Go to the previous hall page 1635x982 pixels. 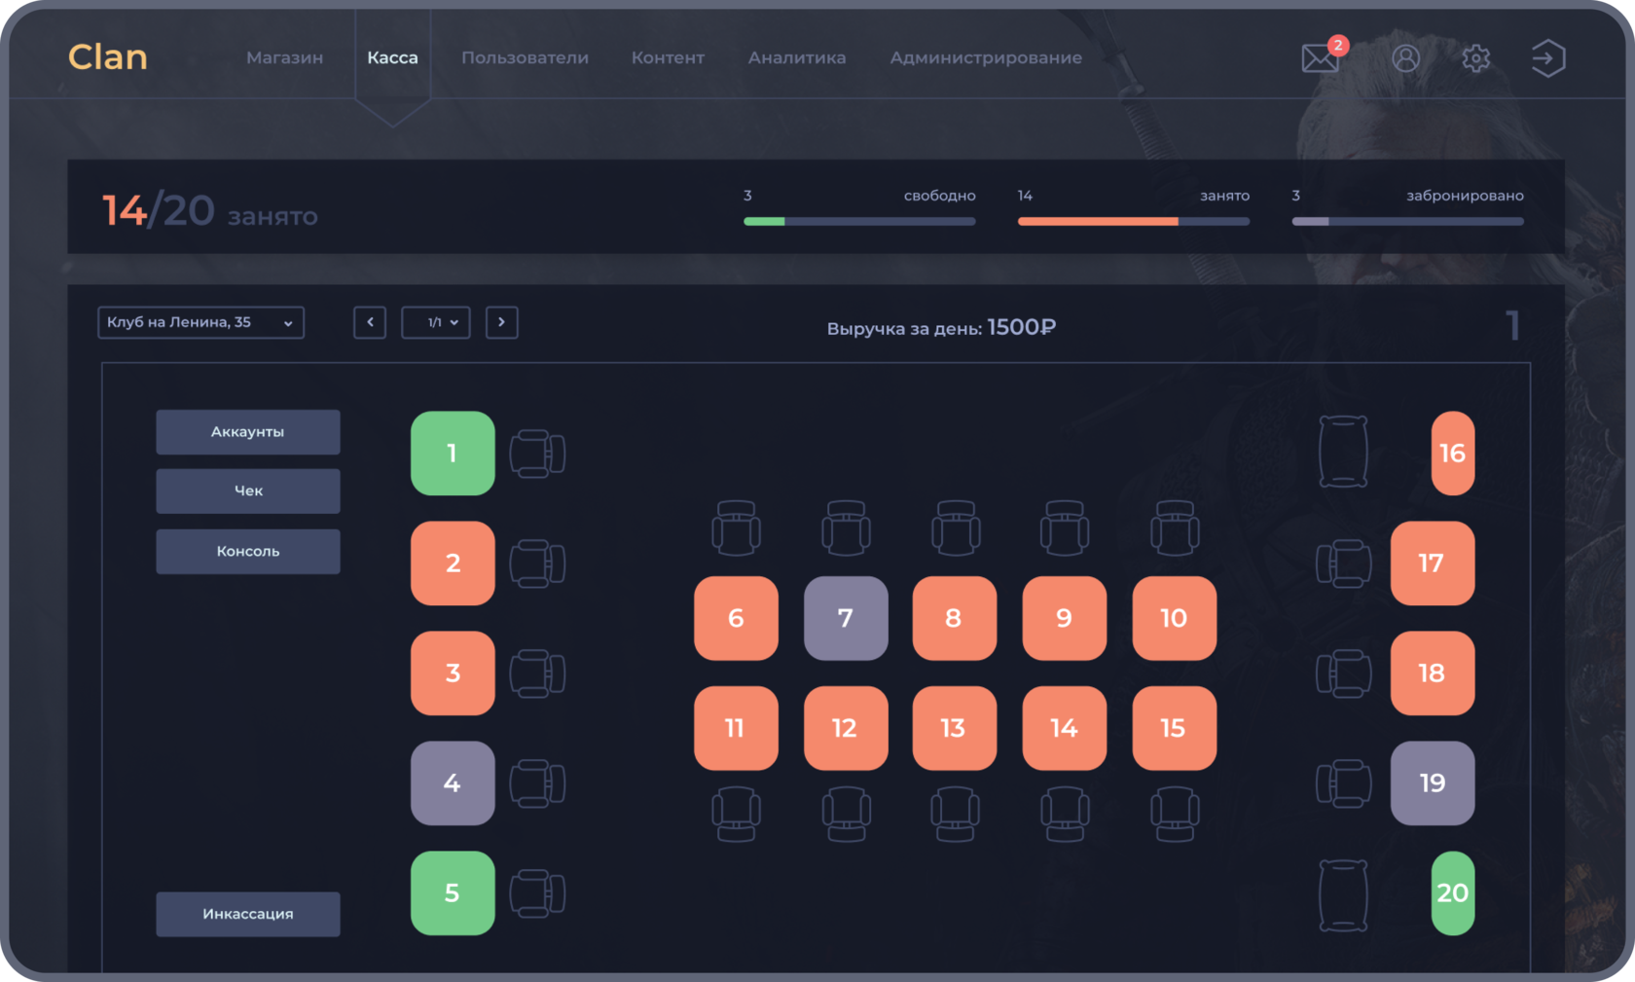click(370, 322)
